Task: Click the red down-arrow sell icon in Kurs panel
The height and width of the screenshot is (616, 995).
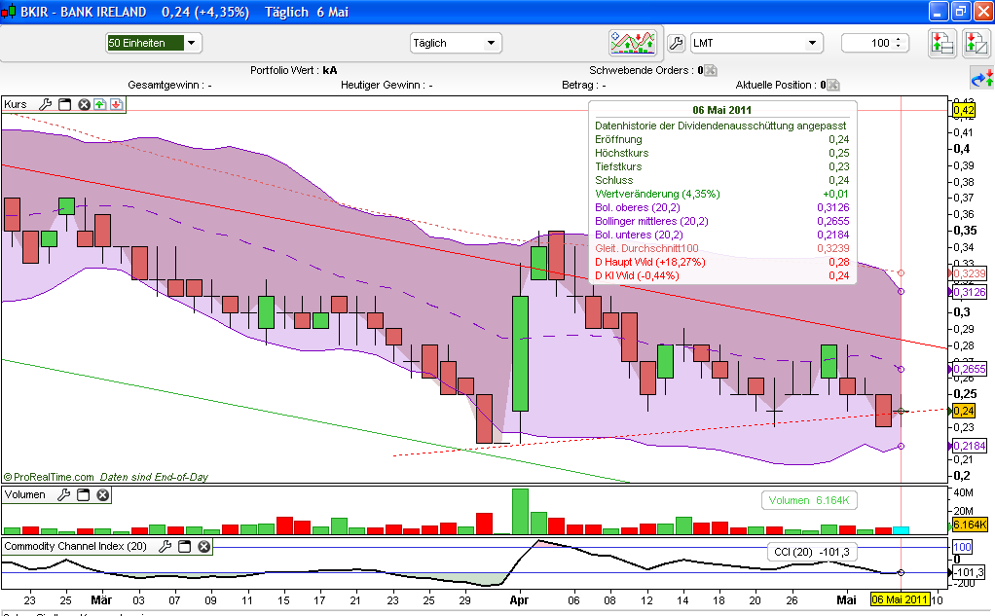Action: click(116, 104)
